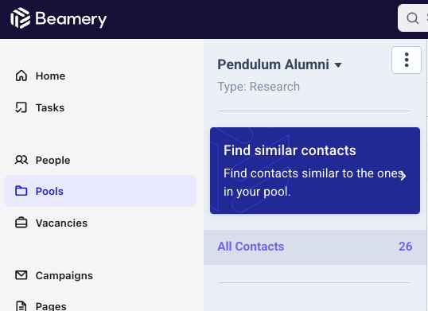Open the Find similar contacts heading
Image resolution: width=428 pixels, height=311 pixels.
click(x=290, y=150)
